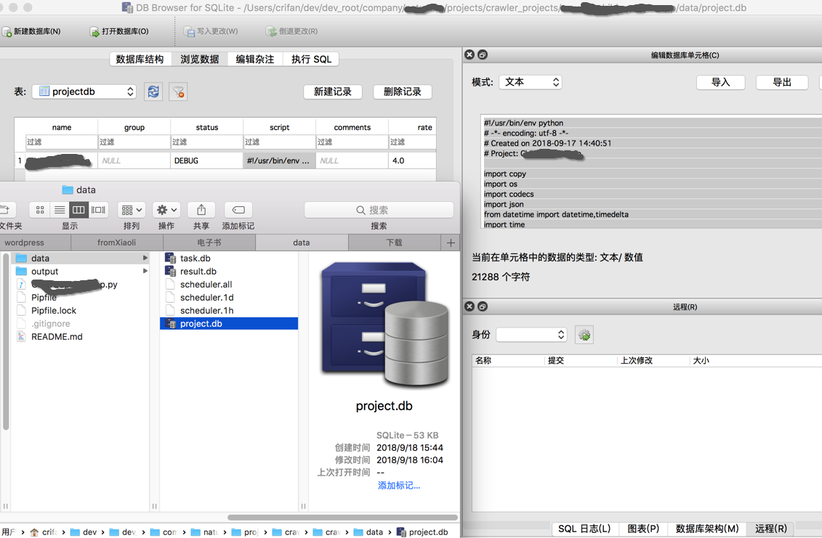
Task: Click the DEBUG status cell
Action: 206,161
